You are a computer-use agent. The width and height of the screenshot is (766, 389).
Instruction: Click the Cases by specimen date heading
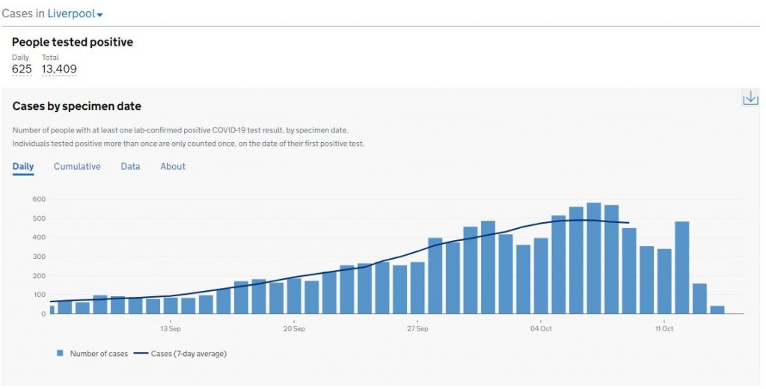[x=77, y=106]
